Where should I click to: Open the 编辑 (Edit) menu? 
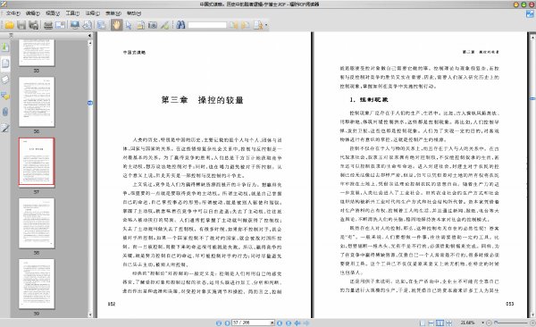coord(33,13)
